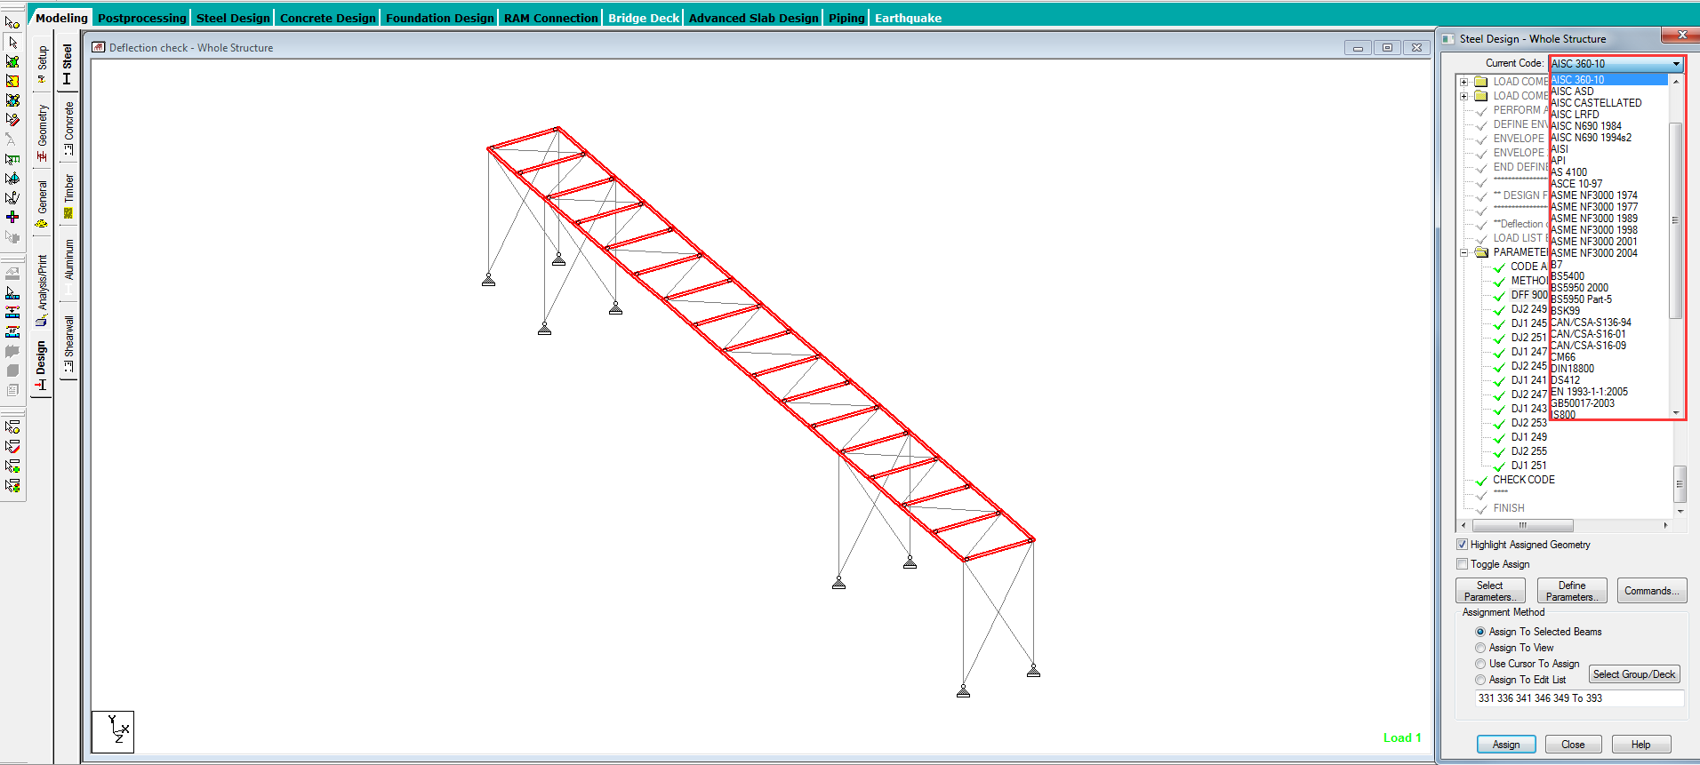Select Use Cursor To Assign radio button
The image size is (1700, 765).
pyautogui.click(x=1480, y=664)
